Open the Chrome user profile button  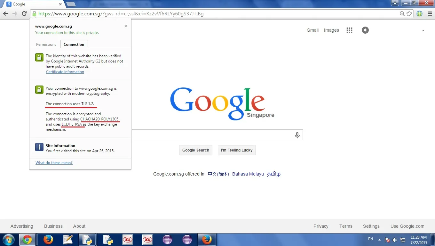point(395,3)
